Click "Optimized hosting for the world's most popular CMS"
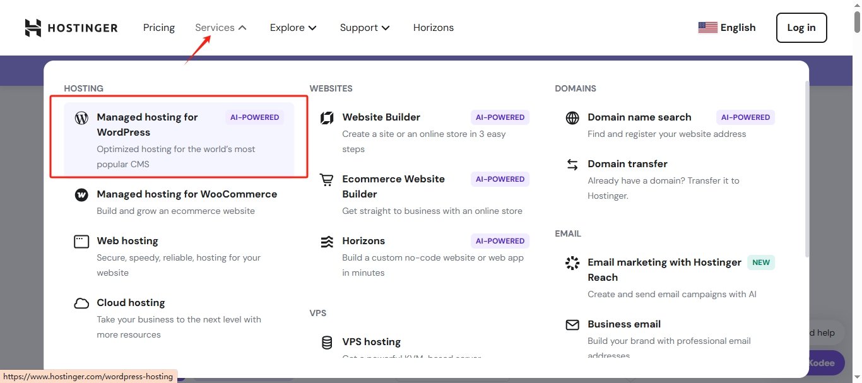 tap(176, 157)
